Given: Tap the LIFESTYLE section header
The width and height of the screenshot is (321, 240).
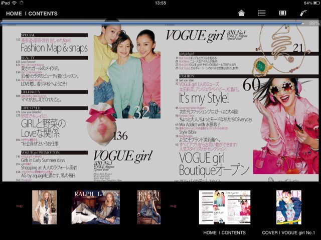Looking at the screenshot, I should (54, 108).
